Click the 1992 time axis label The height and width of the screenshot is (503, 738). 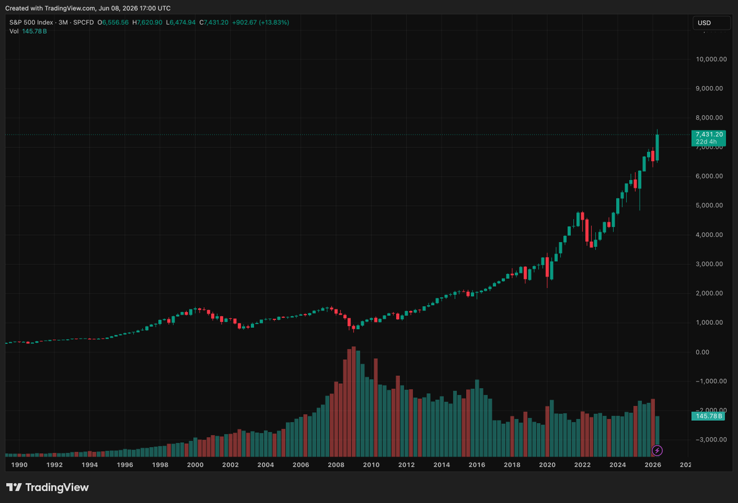point(55,466)
